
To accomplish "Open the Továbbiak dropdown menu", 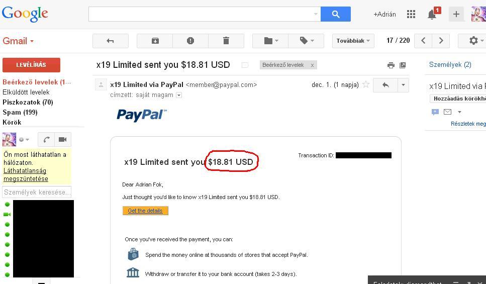I will [x=353, y=41].
